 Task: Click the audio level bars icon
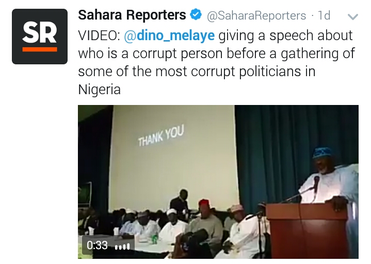[x=122, y=245]
